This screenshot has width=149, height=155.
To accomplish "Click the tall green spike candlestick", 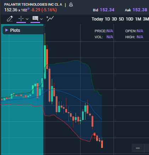I will (45, 62).
